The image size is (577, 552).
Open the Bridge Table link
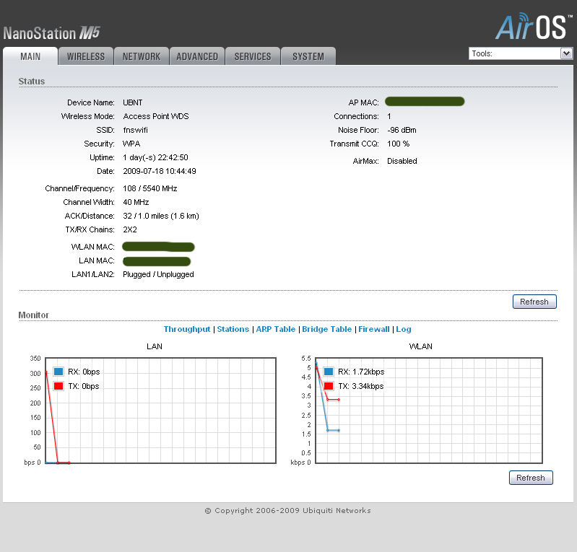[326, 329]
